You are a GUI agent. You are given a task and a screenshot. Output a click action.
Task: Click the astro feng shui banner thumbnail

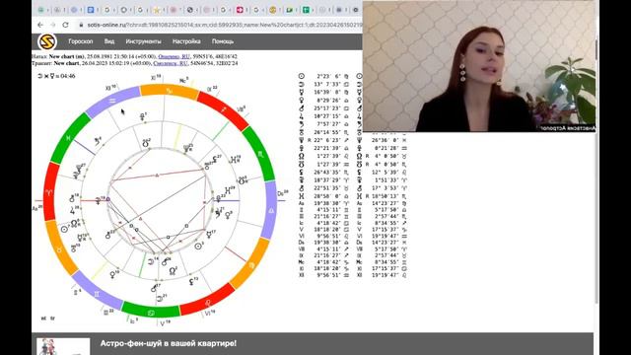pyautogui.click(x=63, y=346)
